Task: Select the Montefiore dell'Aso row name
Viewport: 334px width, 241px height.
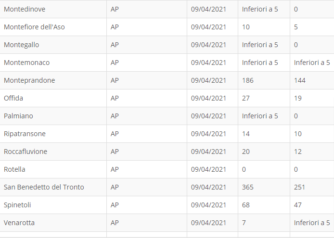Action: click(x=34, y=27)
